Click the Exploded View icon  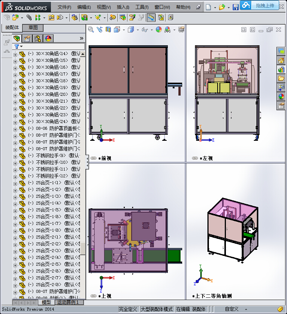point(132,18)
